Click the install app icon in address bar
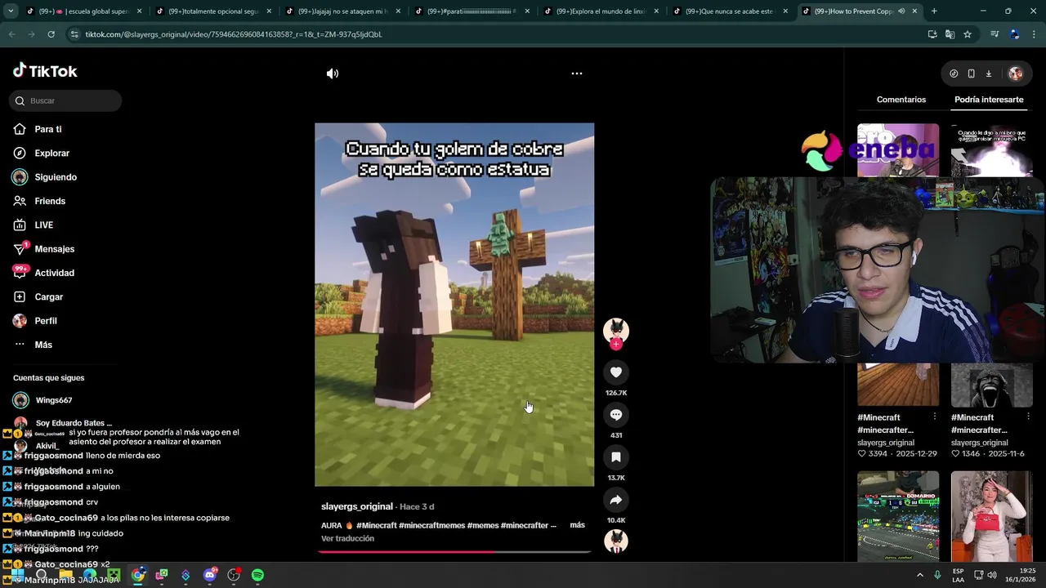 click(x=932, y=34)
